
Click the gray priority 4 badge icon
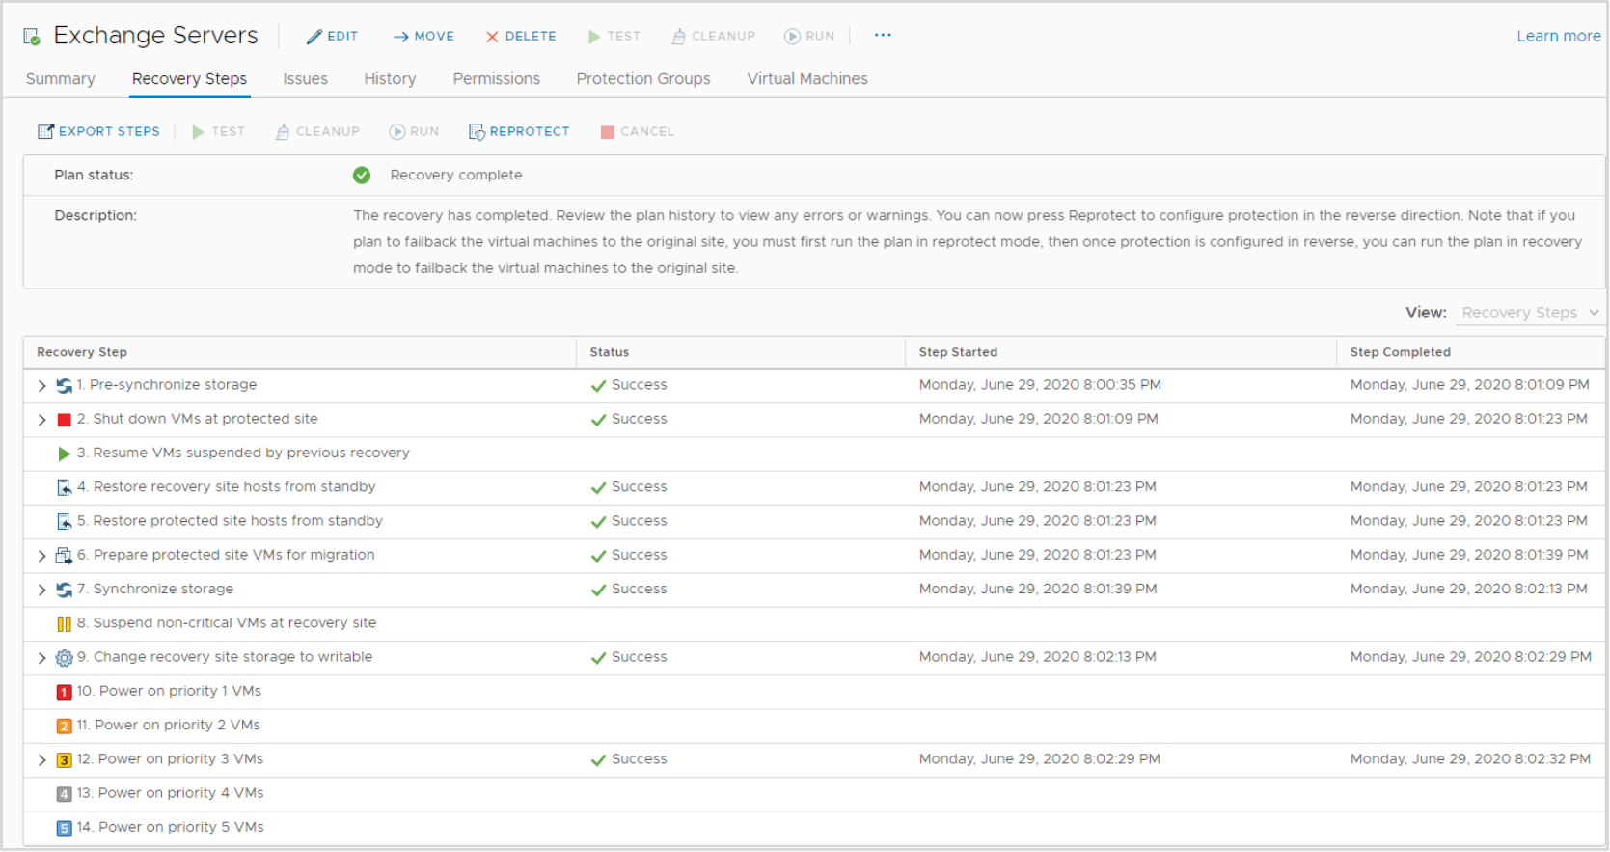click(64, 794)
